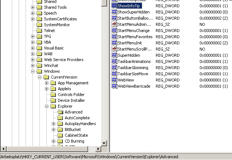Click the StartMenuChange DWORD icon
The image size is (232, 160).
[114, 31]
